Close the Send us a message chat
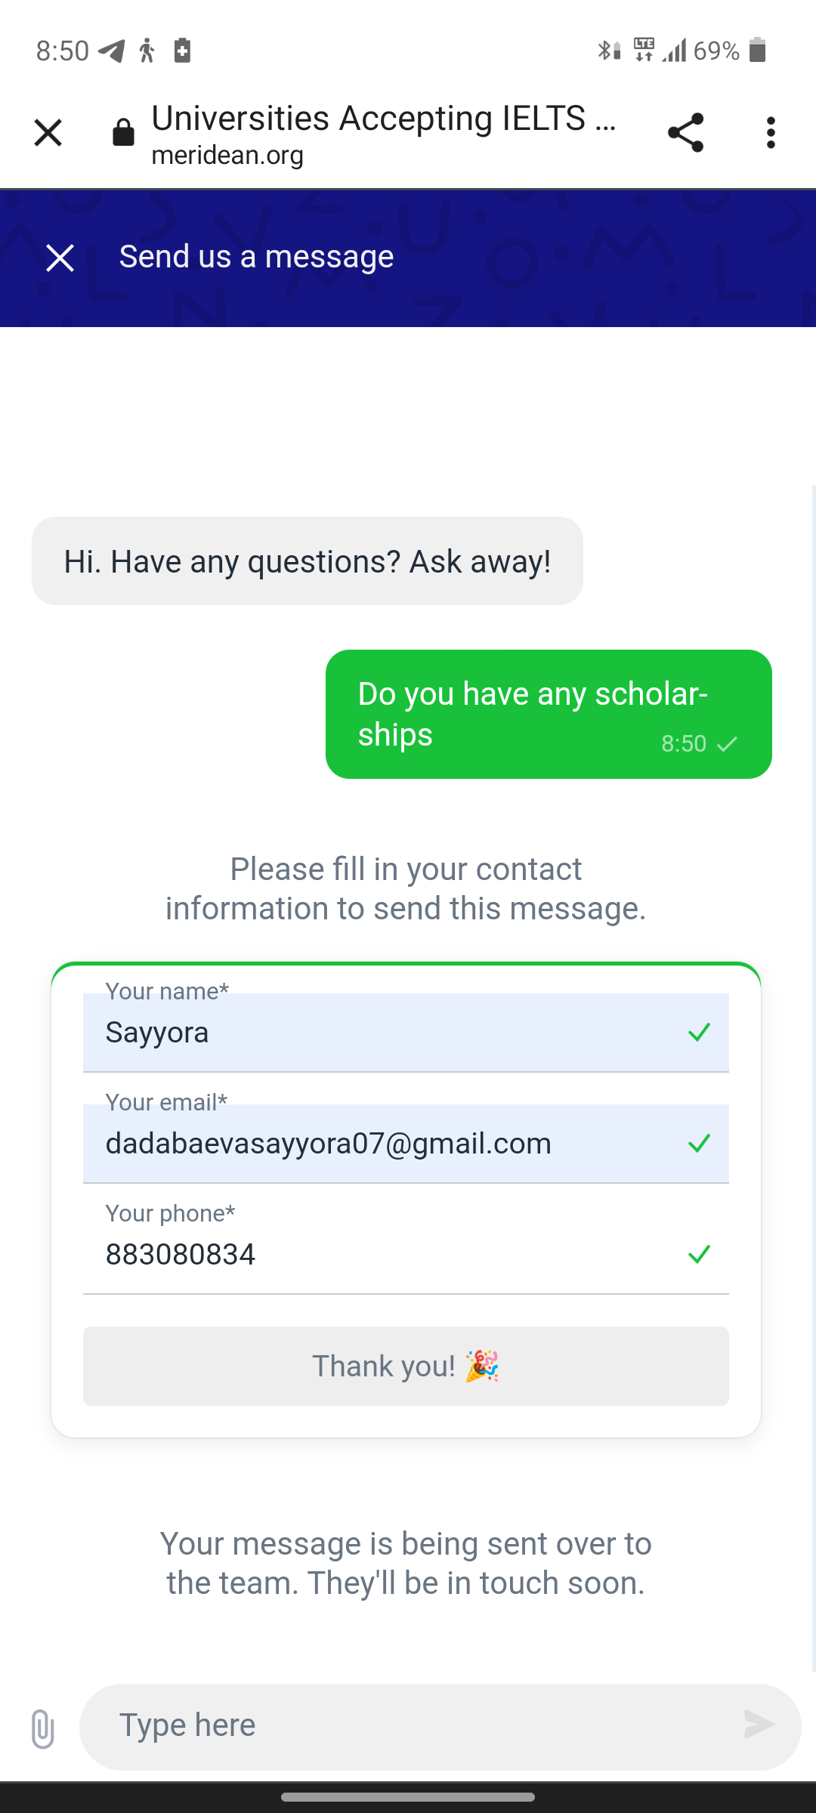This screenshot has height=1813, width=816. (60, 258)
